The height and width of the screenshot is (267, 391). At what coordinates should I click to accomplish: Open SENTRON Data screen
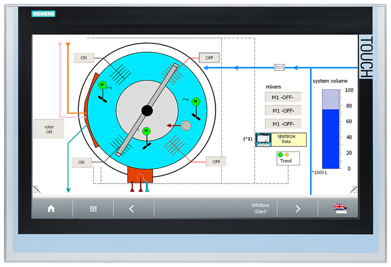(281, 139)
